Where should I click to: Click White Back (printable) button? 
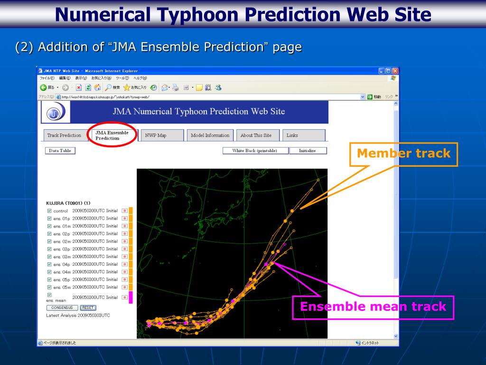click(x=255, y=151)
